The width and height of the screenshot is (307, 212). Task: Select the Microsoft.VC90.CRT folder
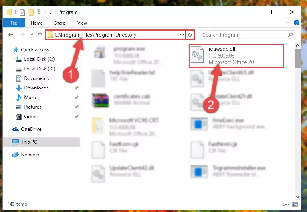tap(125, 126)
